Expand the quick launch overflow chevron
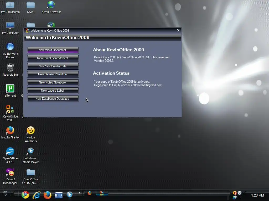 80,193
